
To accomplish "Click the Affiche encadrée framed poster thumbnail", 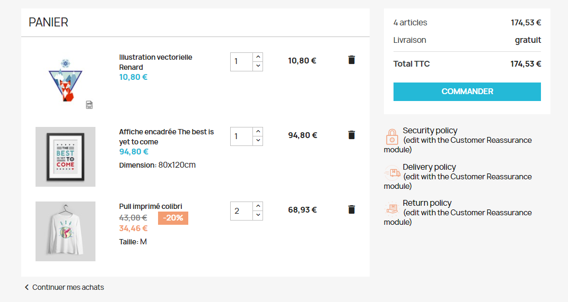I will [65, 157].
